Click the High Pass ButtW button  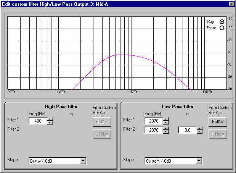[102, 122]
